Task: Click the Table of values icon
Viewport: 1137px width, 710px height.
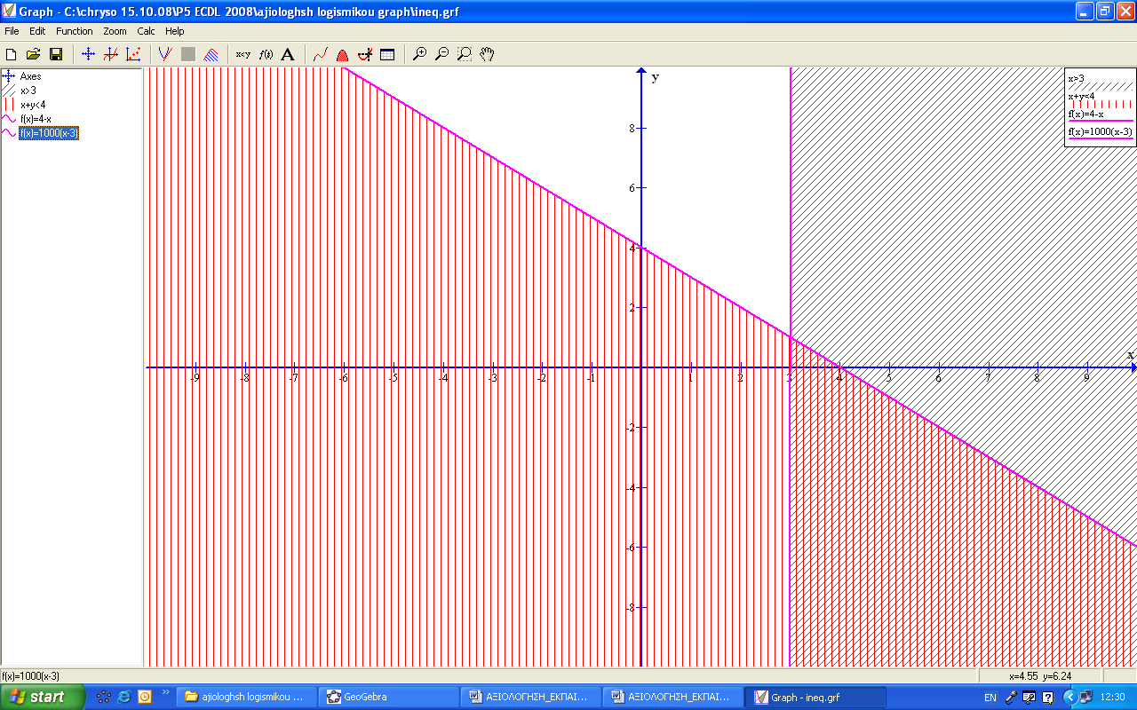Action: (387, 54)
